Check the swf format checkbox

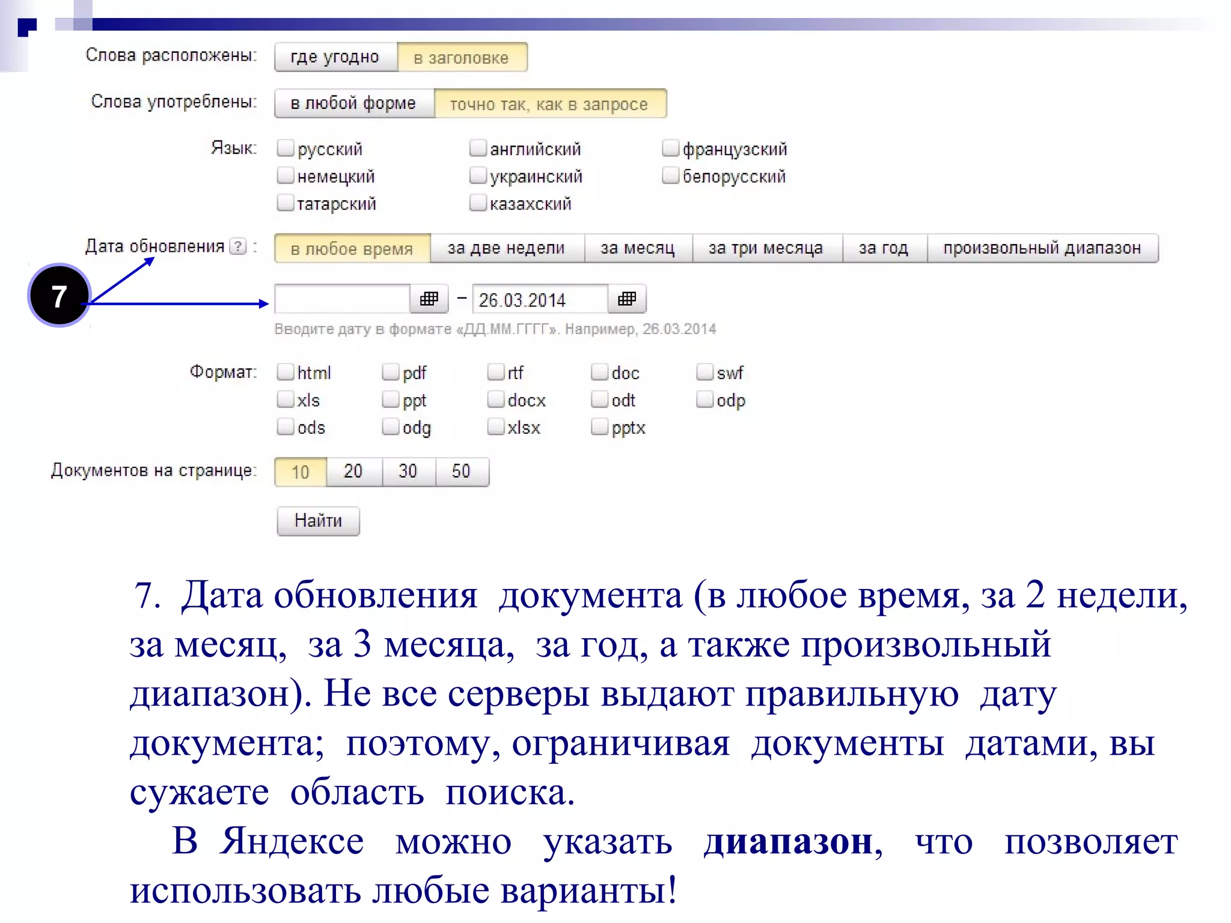coord(705,372)
